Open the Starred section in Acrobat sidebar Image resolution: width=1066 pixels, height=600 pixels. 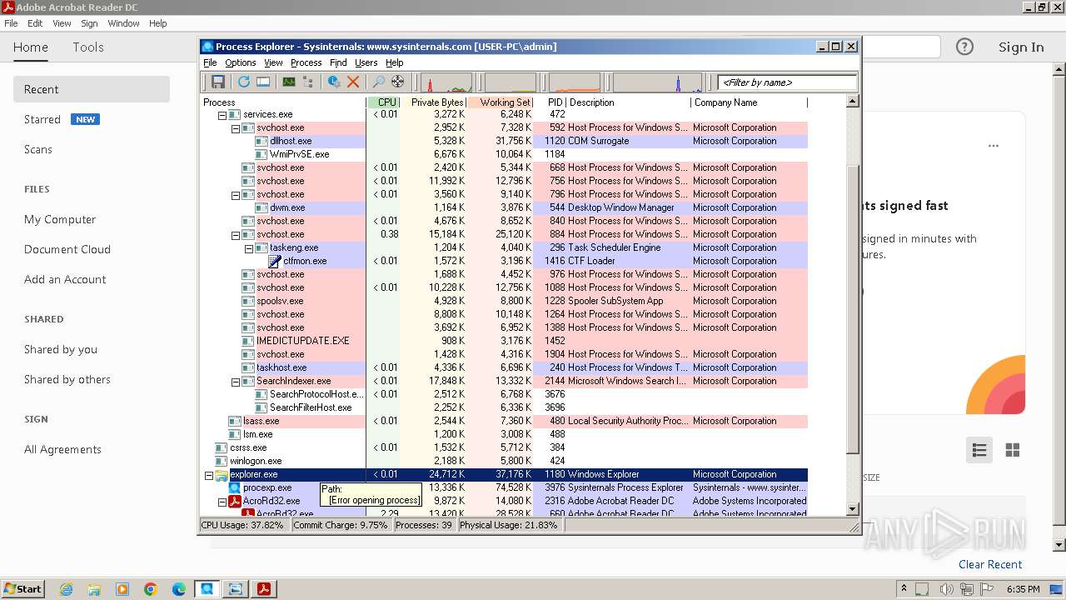tap(42, 119)
